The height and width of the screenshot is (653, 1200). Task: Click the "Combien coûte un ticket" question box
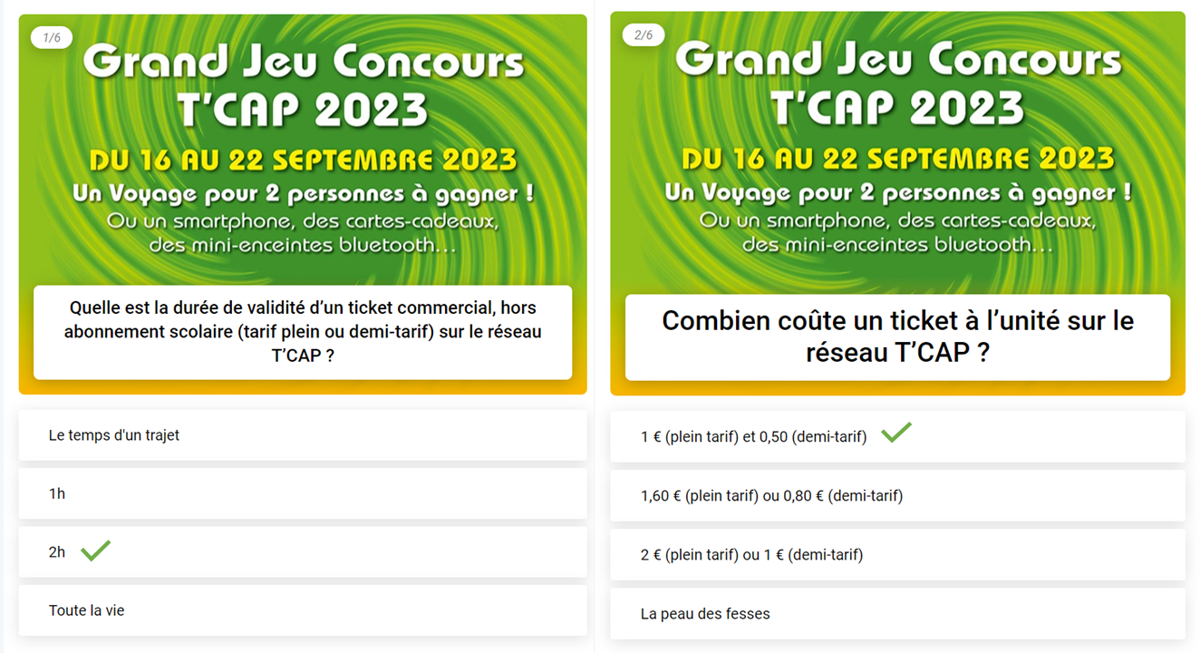point(897,337)
